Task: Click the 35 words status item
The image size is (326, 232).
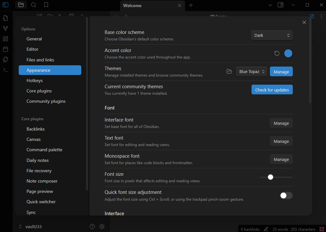Action: click(280, 229)
